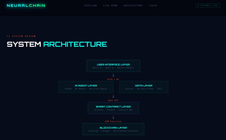Click the 'HTTP / WS' connector label
Screen dimensions: 226x140
pos(113,79)
